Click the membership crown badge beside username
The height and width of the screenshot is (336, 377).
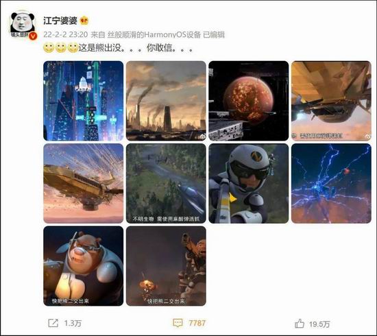(84, 21)
